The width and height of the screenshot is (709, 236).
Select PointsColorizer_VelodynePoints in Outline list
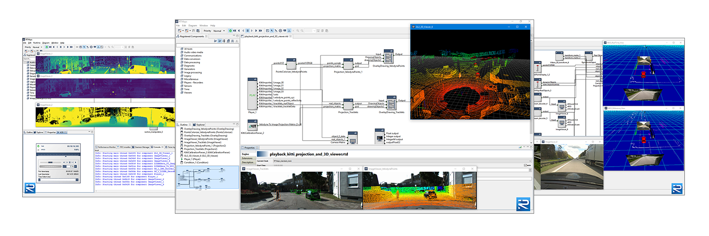[x=207, y=133]
